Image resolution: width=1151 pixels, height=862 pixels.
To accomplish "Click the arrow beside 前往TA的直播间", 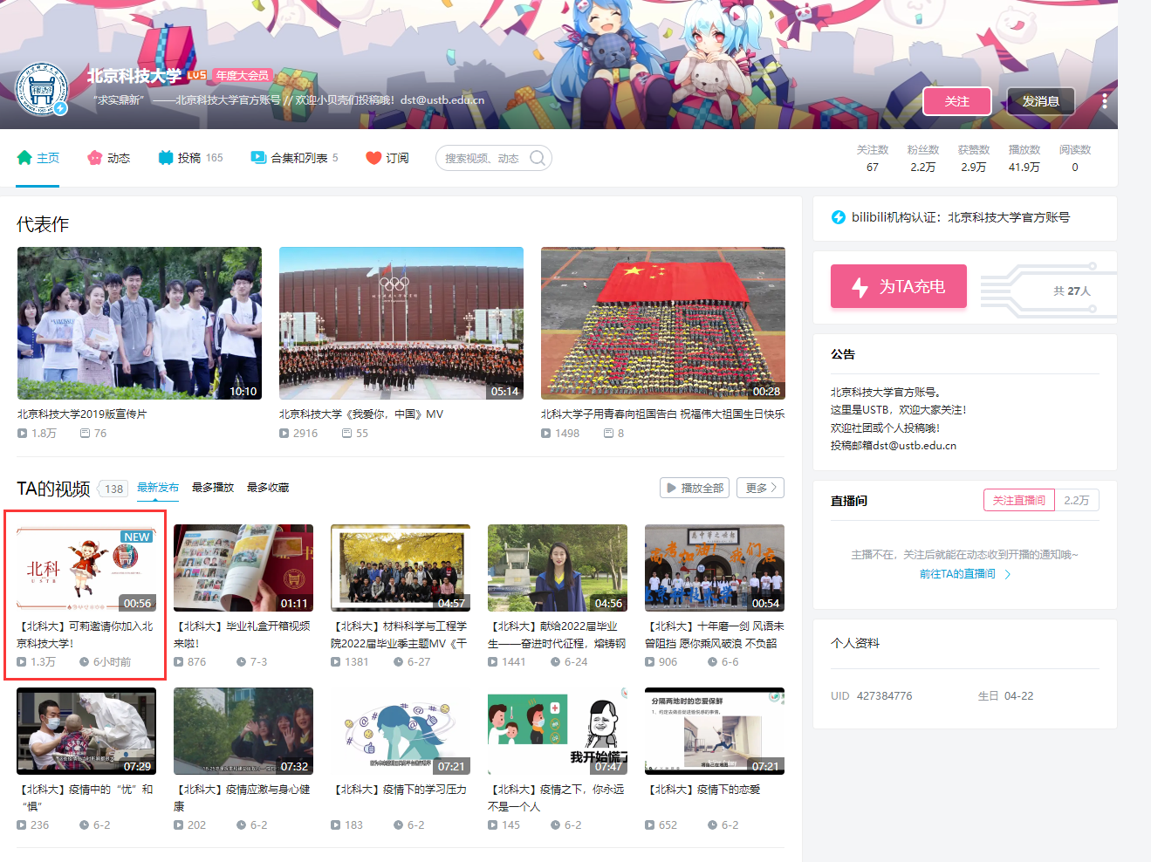I will coord(1008,574).
